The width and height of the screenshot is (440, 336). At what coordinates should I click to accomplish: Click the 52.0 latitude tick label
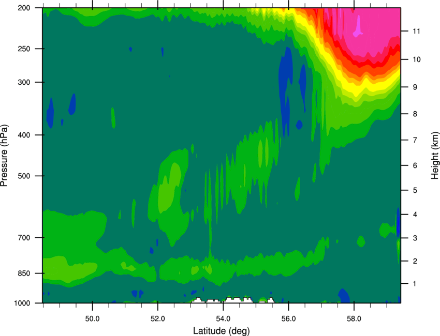pyautogui.click(x=158, y=319)
